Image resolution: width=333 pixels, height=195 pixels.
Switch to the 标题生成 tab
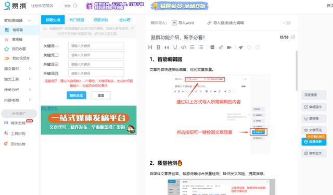coord(53,20)
